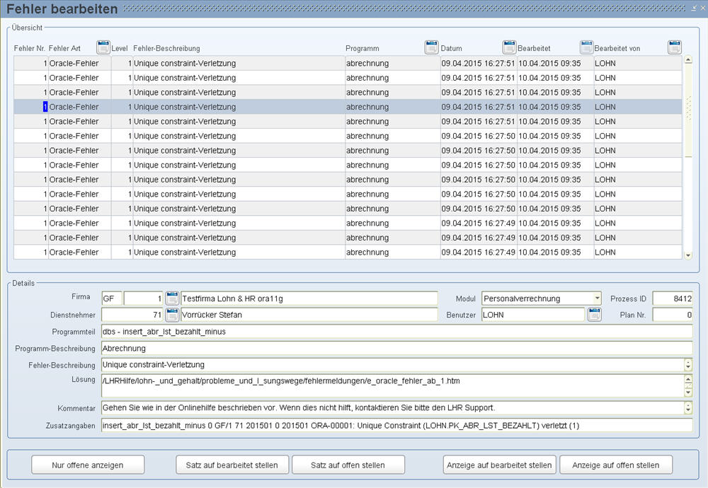Open the Bearbeitet column calendar icon
Viewport: 708px width, 488px height.
pyautogui.click(x=586, y=47)
